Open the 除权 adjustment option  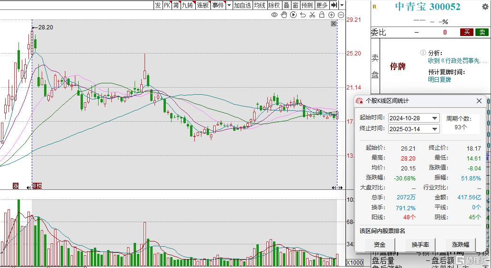274,5
